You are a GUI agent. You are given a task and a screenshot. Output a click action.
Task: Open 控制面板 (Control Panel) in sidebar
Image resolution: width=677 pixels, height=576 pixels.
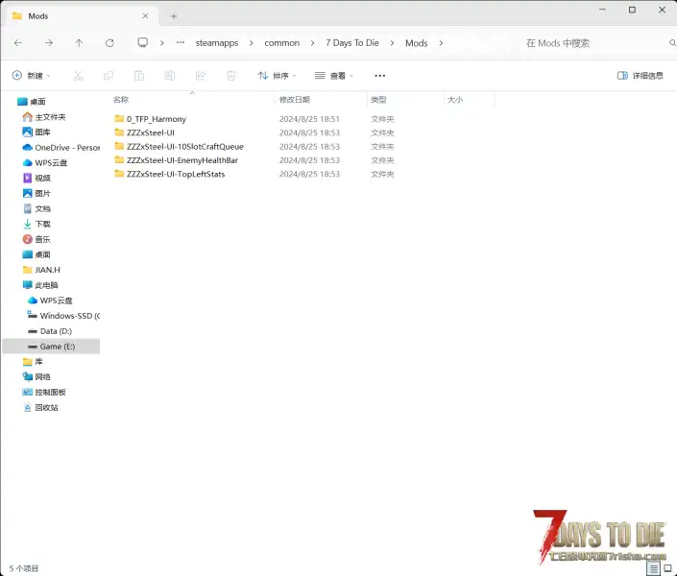tap(44, 392)
